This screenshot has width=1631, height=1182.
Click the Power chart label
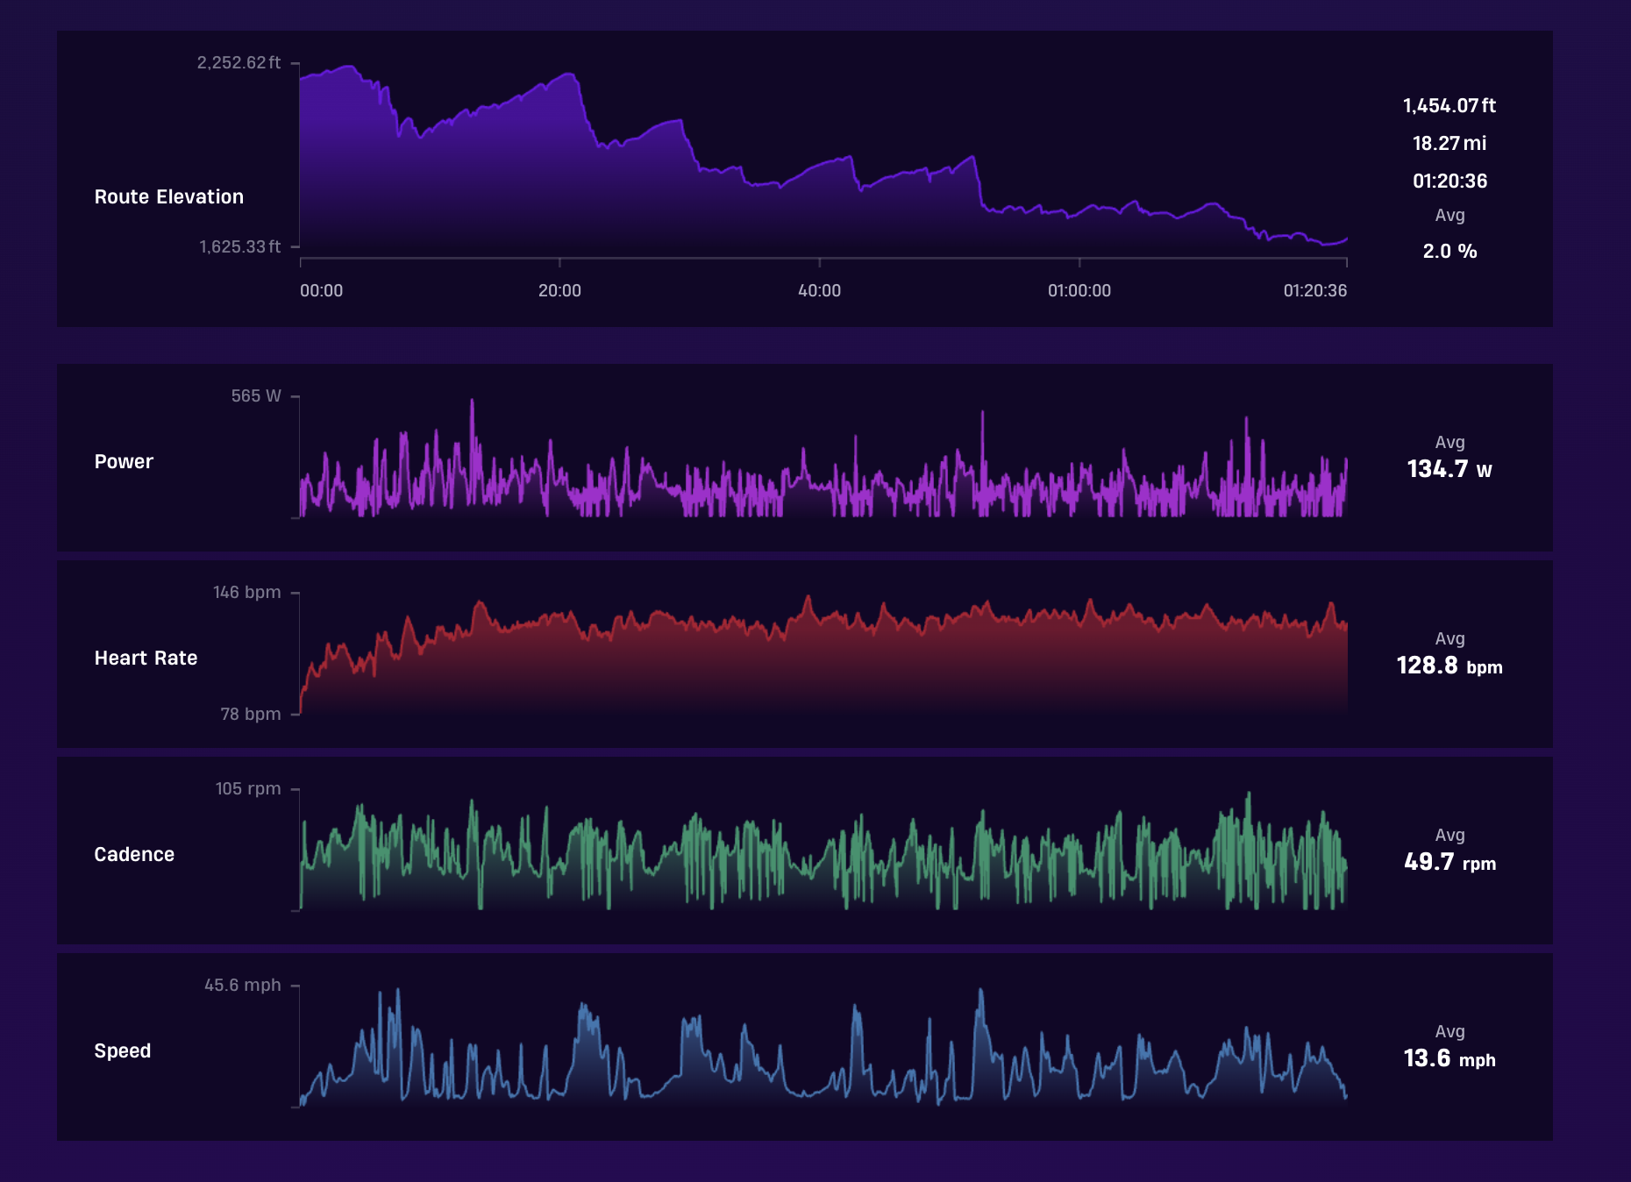pyautogui.click(x=124, y=461)
